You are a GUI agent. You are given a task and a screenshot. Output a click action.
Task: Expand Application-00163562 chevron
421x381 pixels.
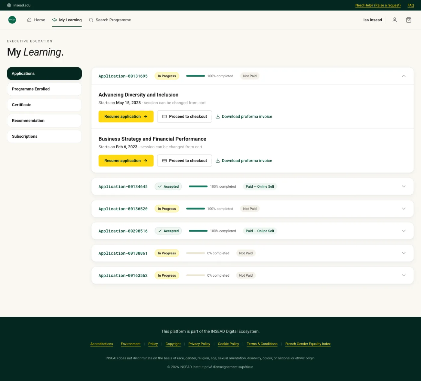[x=404, y=275]
